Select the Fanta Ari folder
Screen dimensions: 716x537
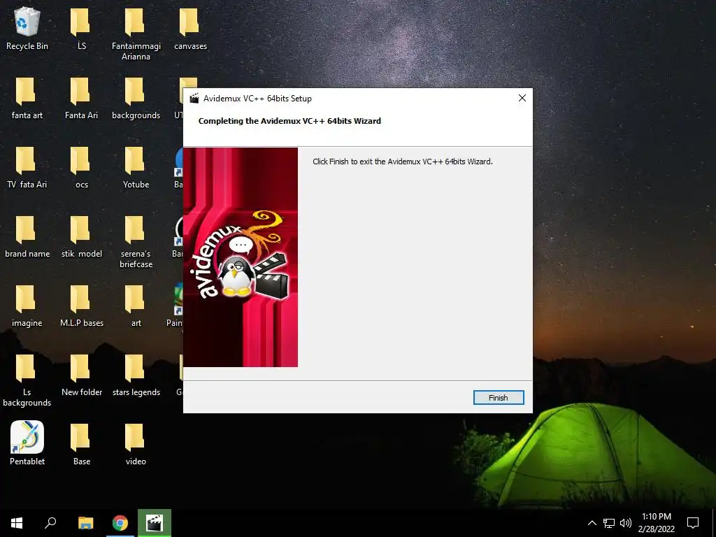[x=81, y=98]
